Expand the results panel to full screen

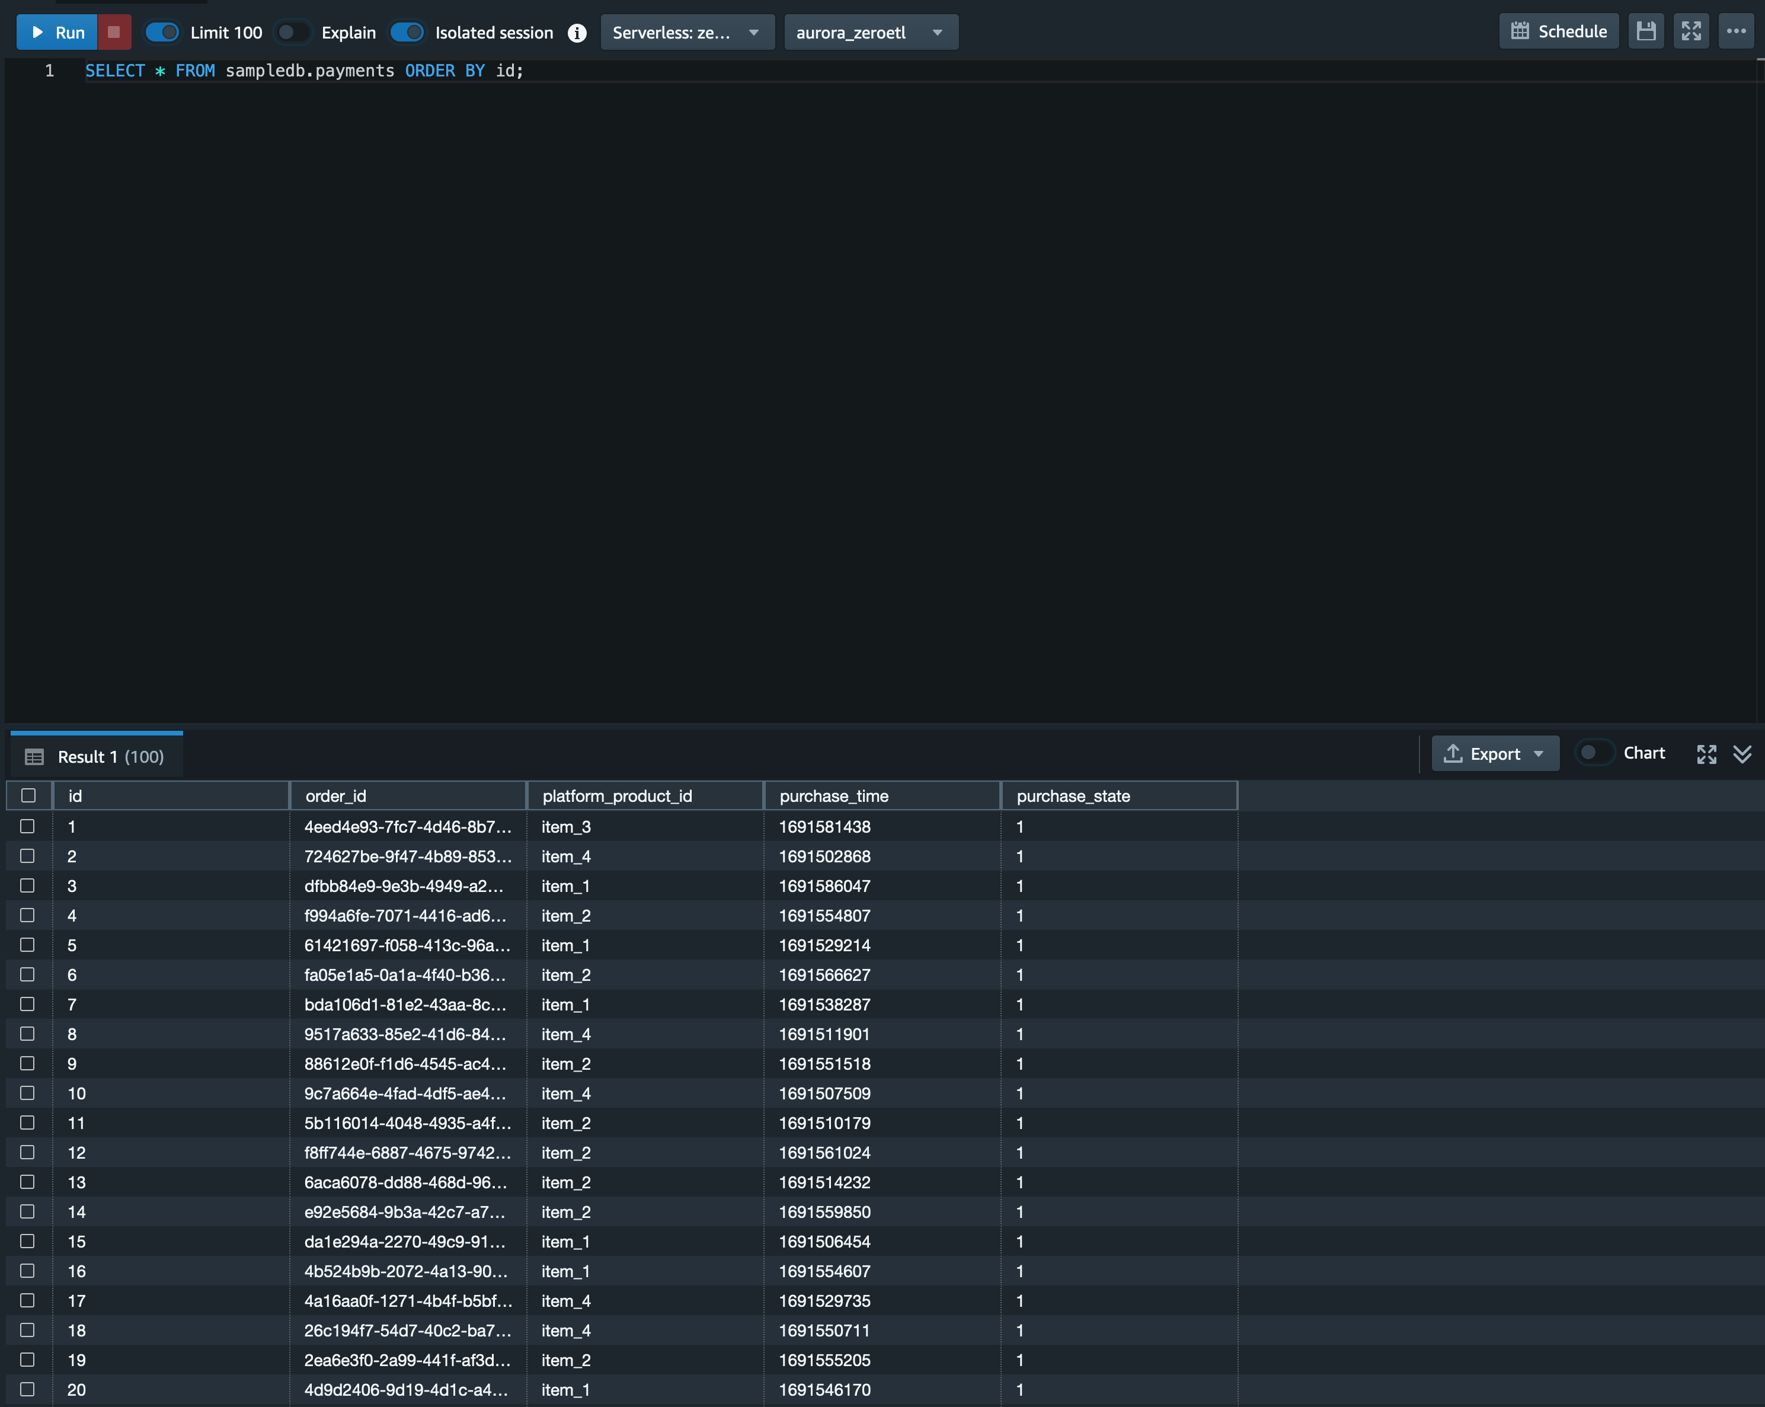coord(1706,754)
